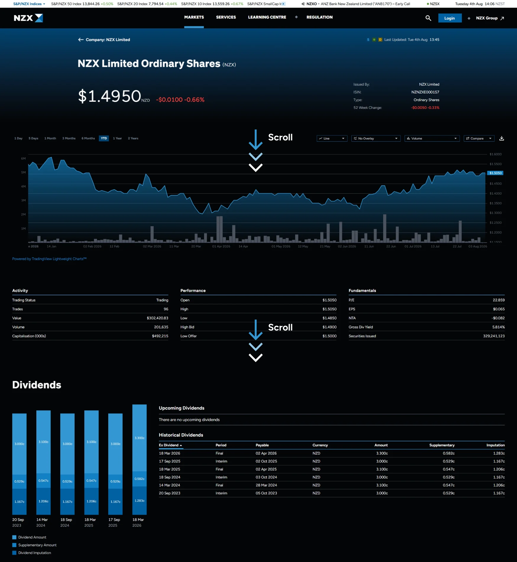Open the S&P/NZX 50 Index ticker link
The image size is (517, 562).
[82, 4]
